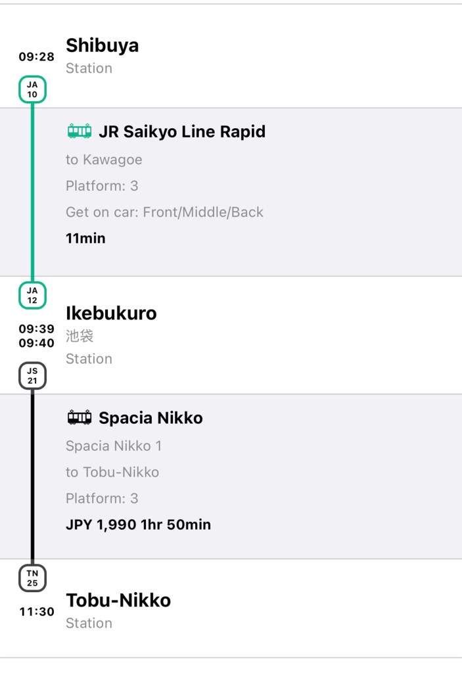Click the 11:30 arrival time

point(36,612)
